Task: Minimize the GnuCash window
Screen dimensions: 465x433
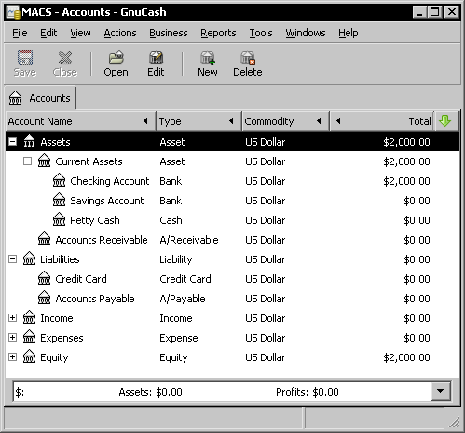Action: click(419, 12)
